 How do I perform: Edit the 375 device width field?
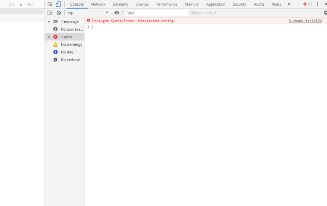pos(11,4)
